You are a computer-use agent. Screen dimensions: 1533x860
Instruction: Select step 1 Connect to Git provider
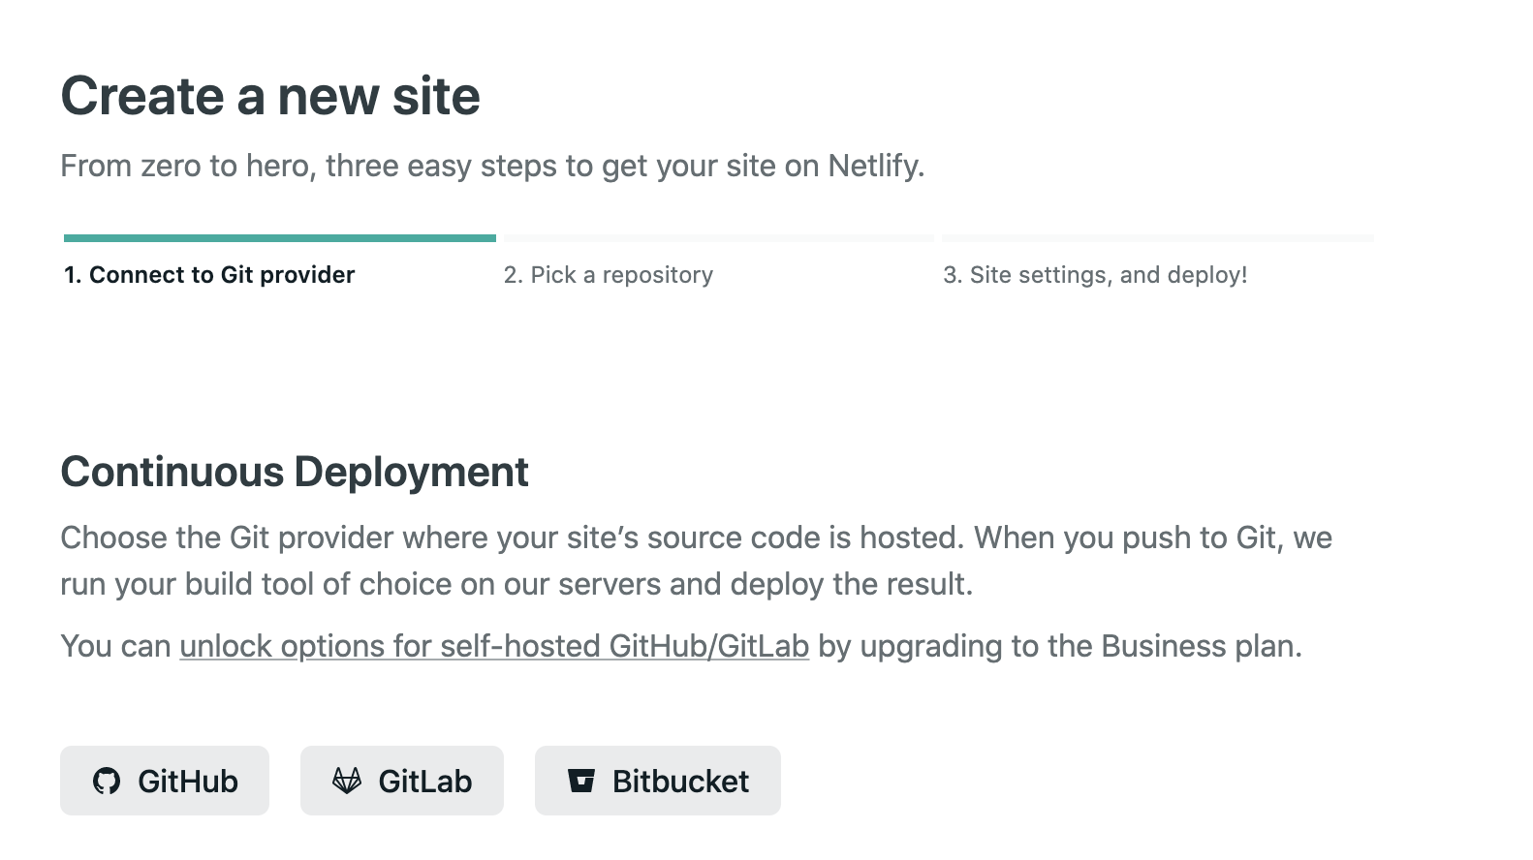point(209,275)
